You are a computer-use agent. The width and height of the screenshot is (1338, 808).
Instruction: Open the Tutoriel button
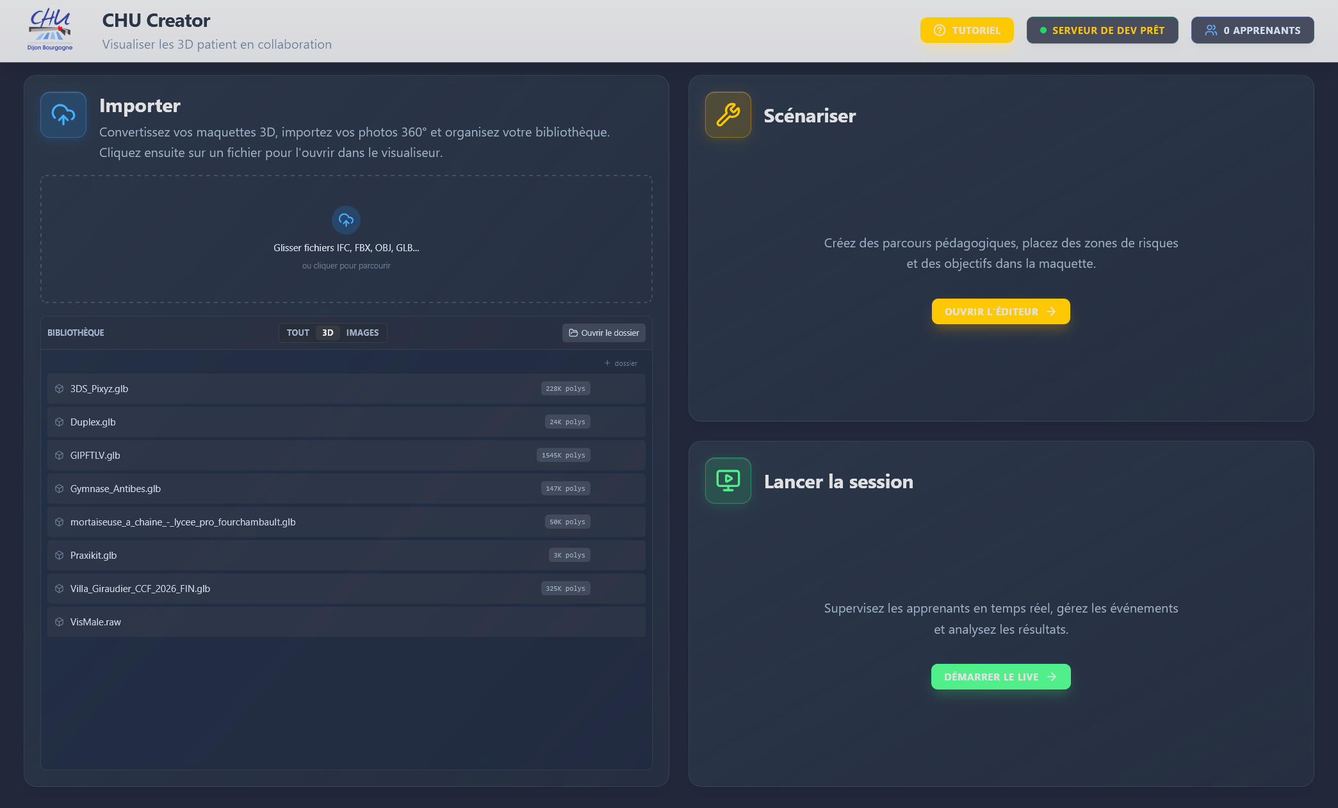[967, 30]
